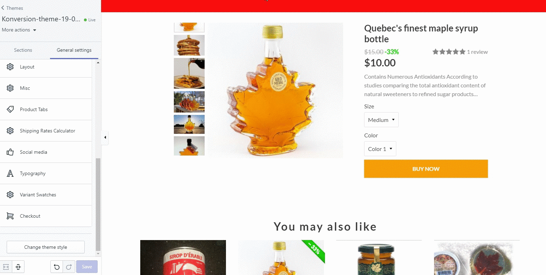546x275 pixels.
Task: Select the pancake stack thumbnail
Action: coord(189,45)
